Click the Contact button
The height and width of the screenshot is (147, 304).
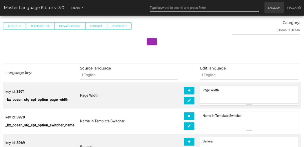click(x=96, y=26)
